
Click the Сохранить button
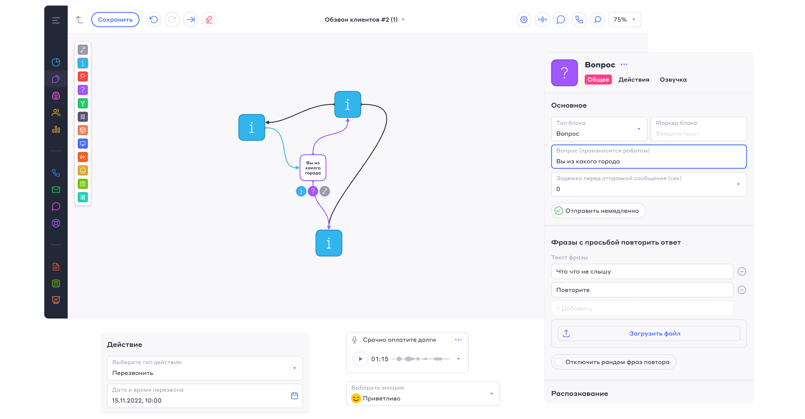tap(115, 20)
